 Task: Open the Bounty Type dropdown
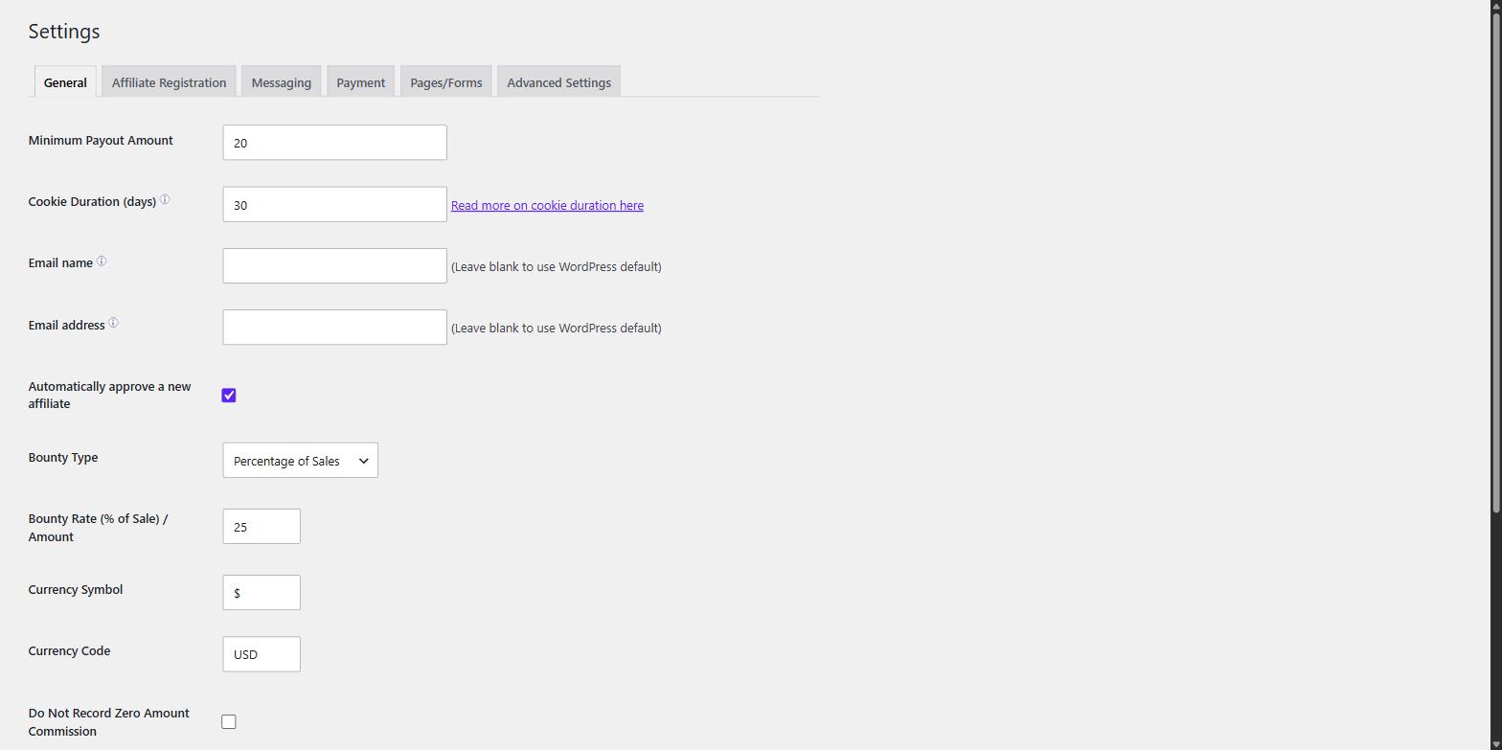(300, 461)
